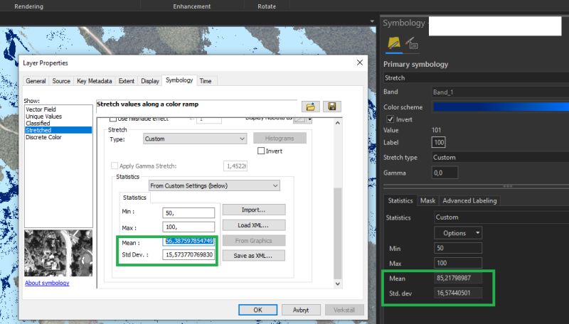Switch to the Mask tab
This screenshot has height=324, width=569.
[x=427, y=200]
